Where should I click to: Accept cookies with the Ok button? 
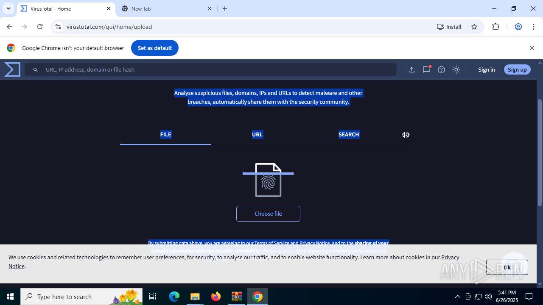pos(507,267)
